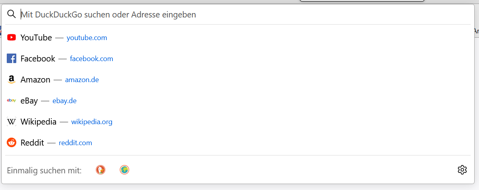Select the Facebook suggestion entry
The image size is (479, 190).
pyautogui.click(x=38, y=59)
